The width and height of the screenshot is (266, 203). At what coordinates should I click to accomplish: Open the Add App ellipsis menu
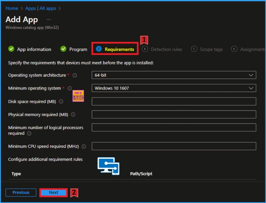[48, 20]
